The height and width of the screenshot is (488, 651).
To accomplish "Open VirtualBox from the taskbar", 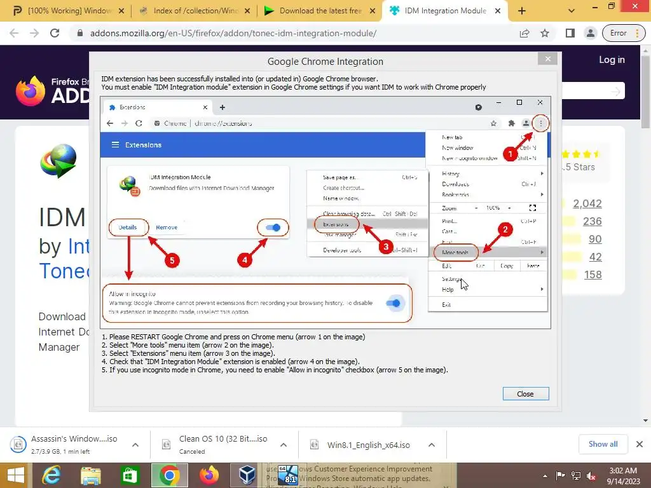I will [247, 475].
